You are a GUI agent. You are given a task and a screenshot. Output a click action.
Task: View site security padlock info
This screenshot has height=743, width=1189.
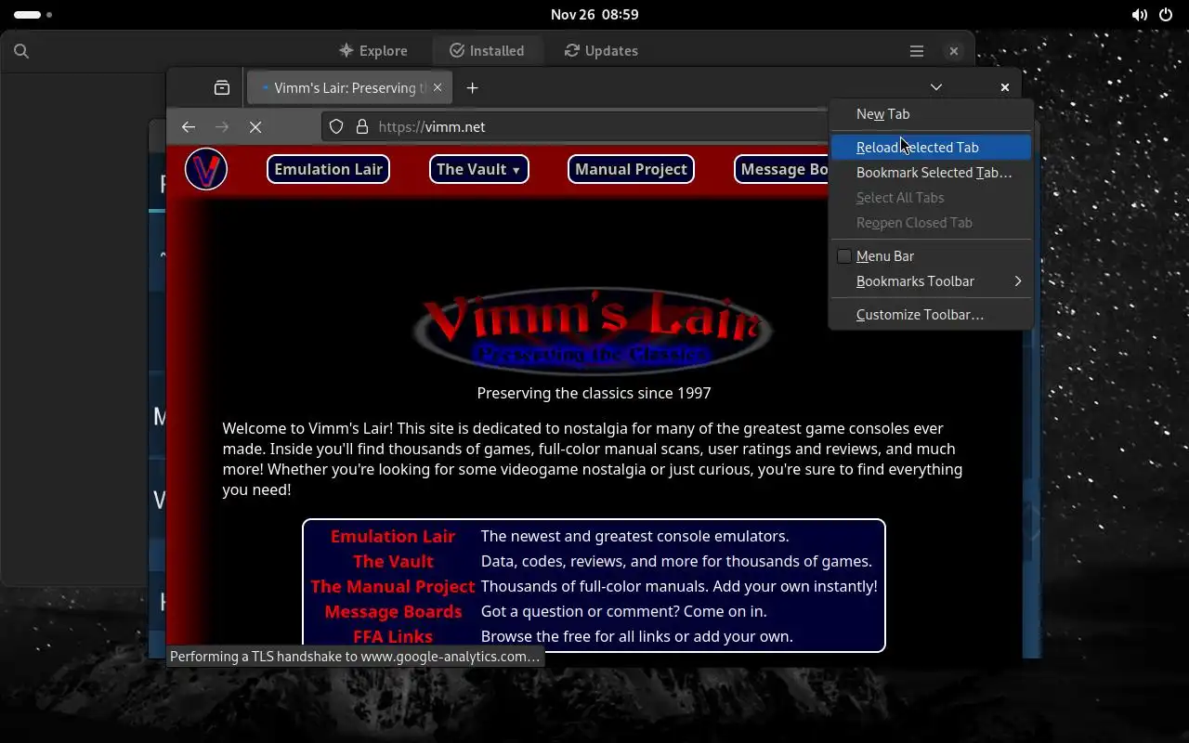pos(361,126)
